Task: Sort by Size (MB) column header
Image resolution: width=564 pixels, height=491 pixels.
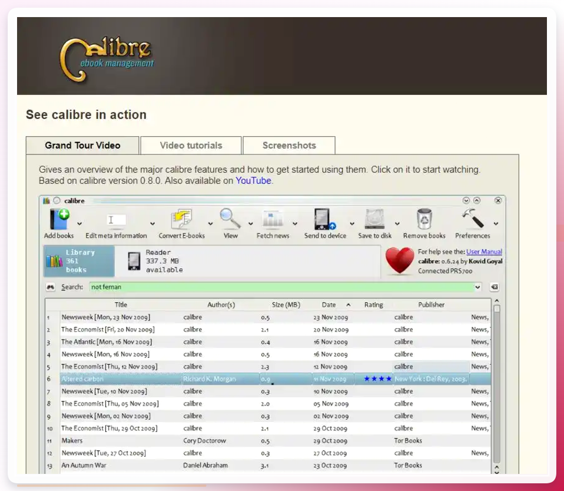Action: click(x=286, y=305)
